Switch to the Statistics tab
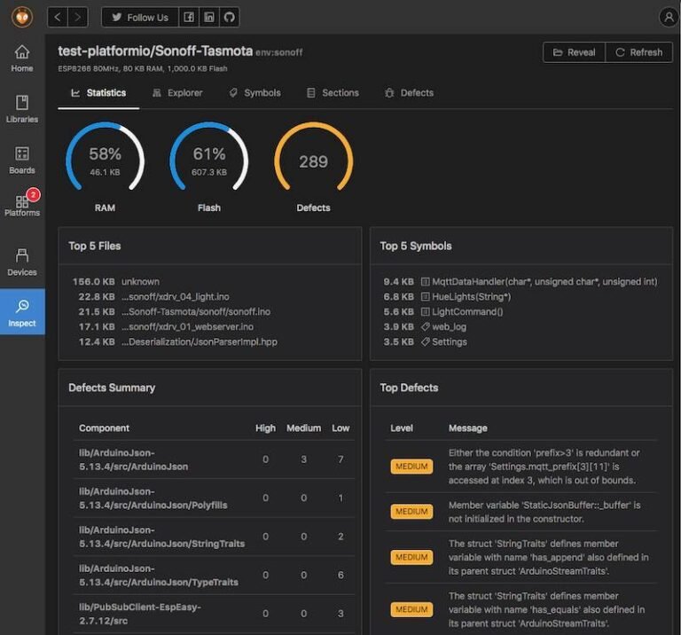Image resolution: width=681 pixels, height=635 pixels. click(x=98, y=93)
